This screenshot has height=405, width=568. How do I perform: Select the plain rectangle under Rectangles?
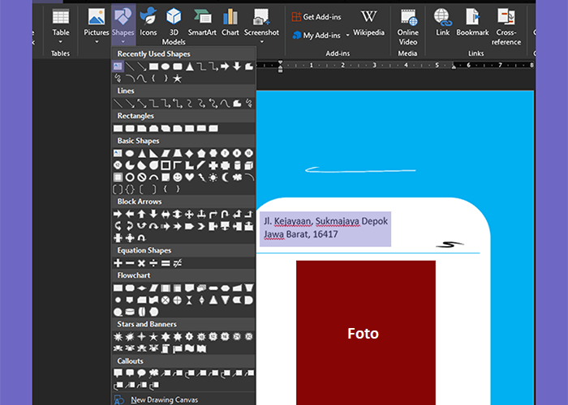click(x=118, y=128)
